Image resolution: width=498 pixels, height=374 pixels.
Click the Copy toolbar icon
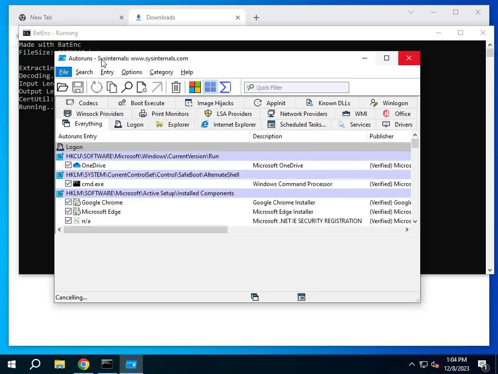[x=111, y=87]
